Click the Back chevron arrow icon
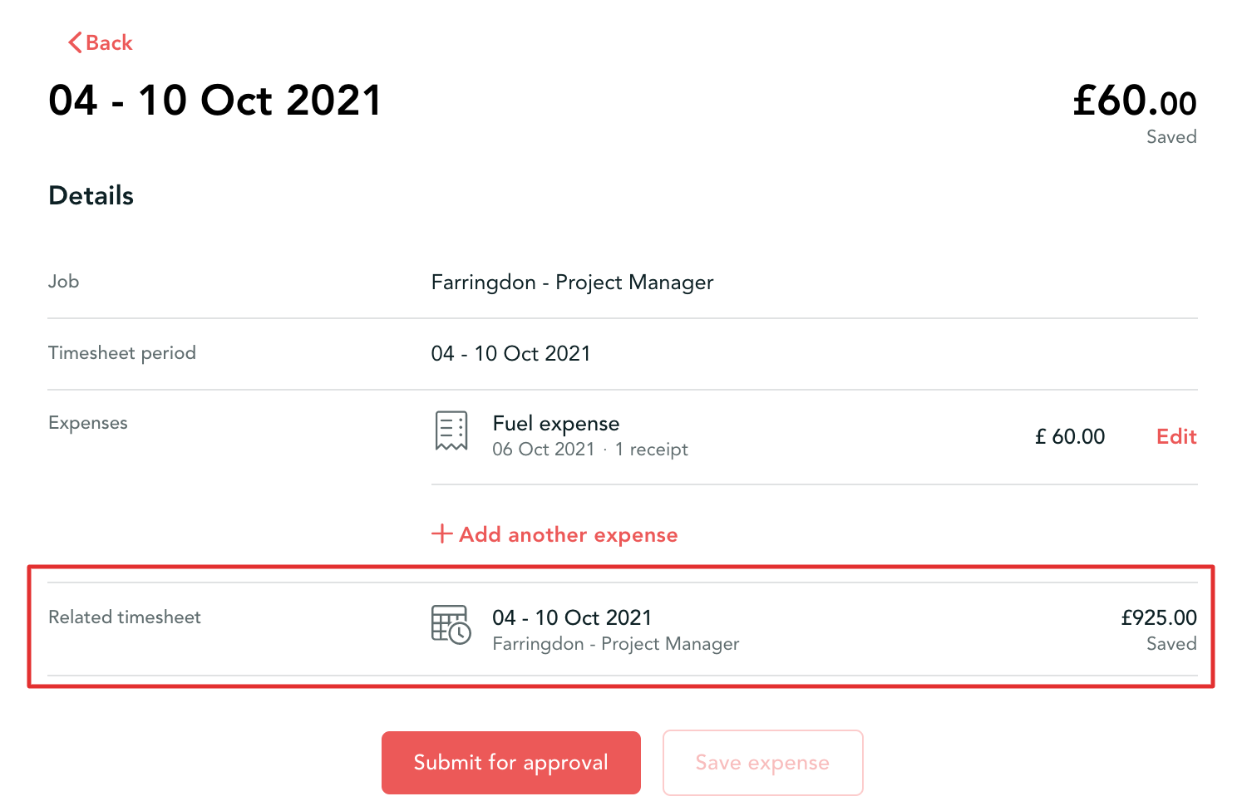This screenshot has height=811, width=1237. 75,42
